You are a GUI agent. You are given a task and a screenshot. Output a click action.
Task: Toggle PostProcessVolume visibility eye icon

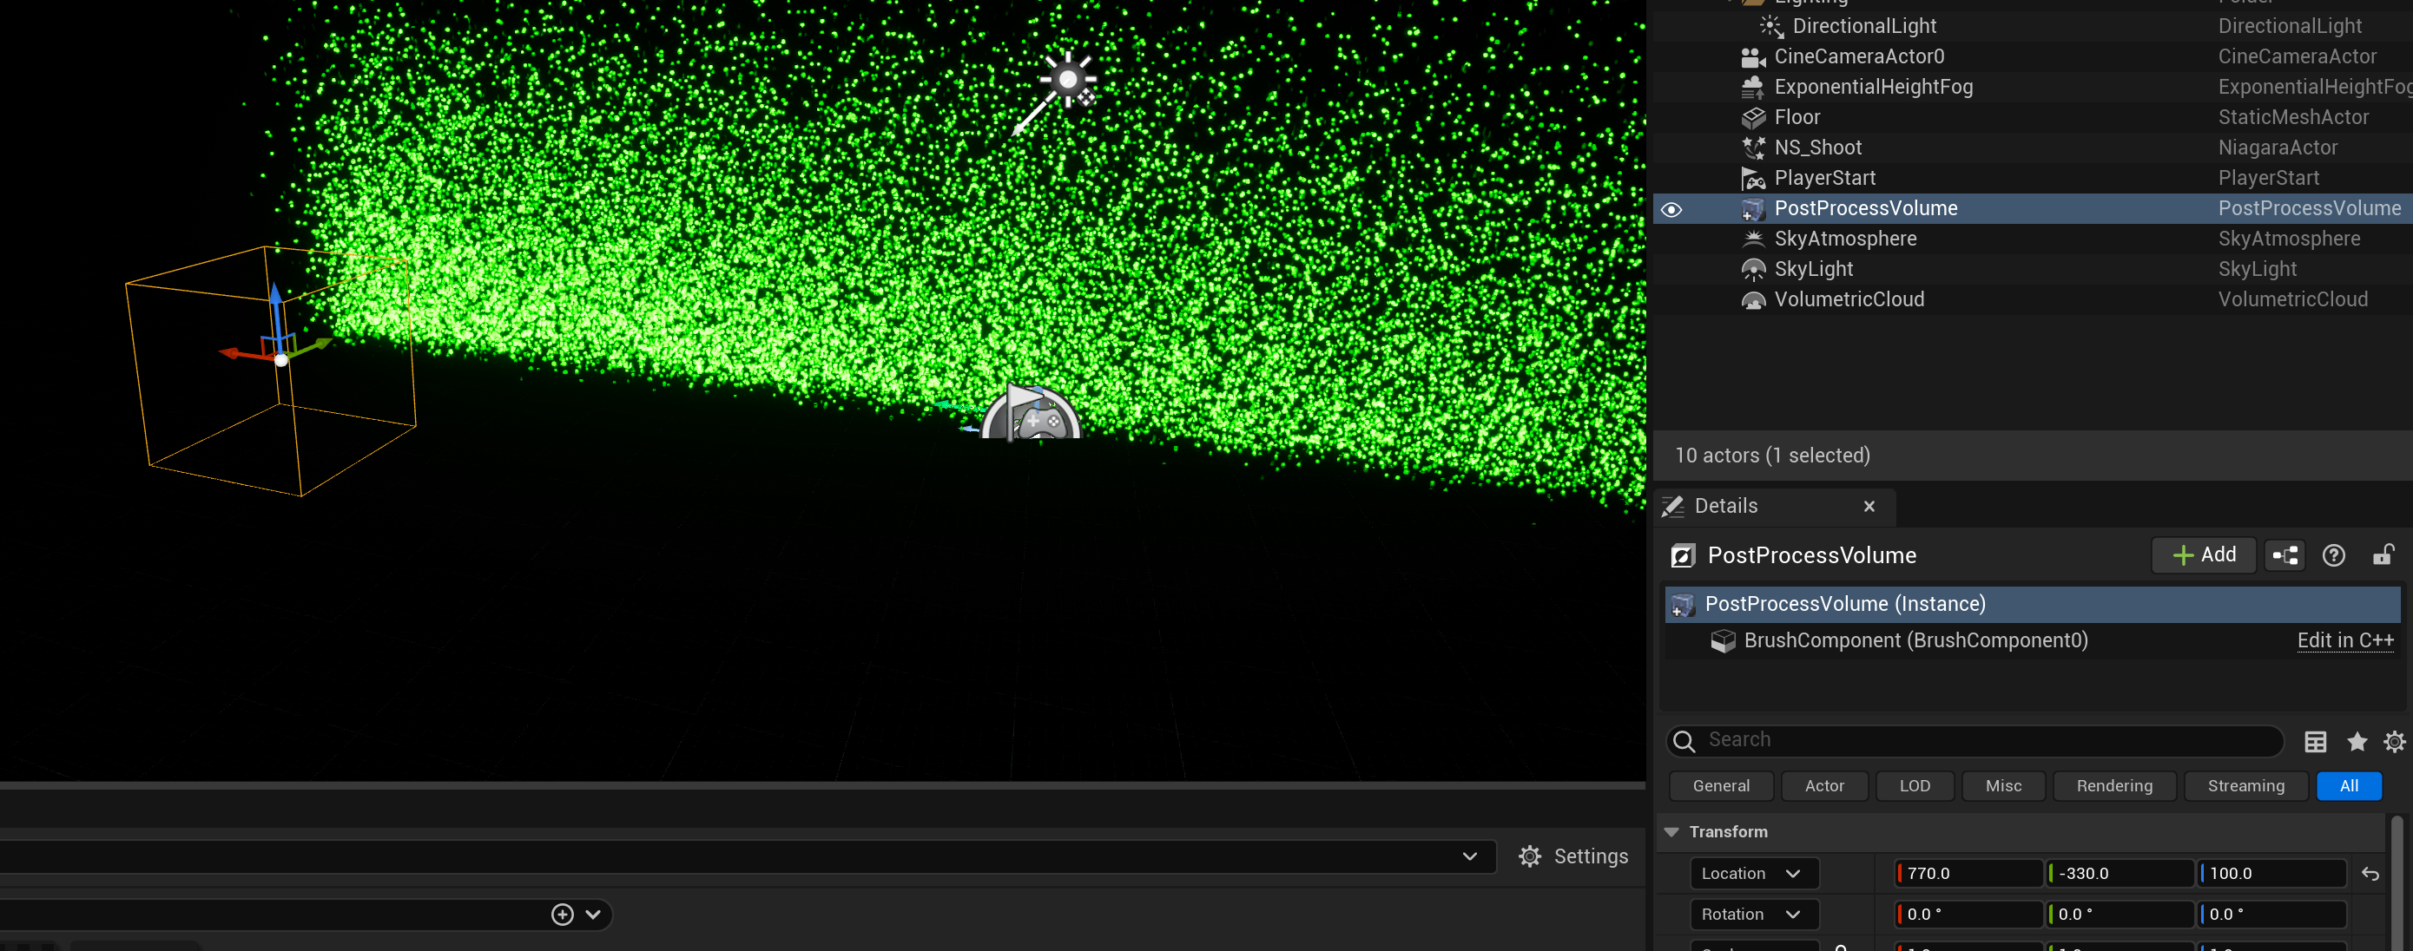(1671, 209)
